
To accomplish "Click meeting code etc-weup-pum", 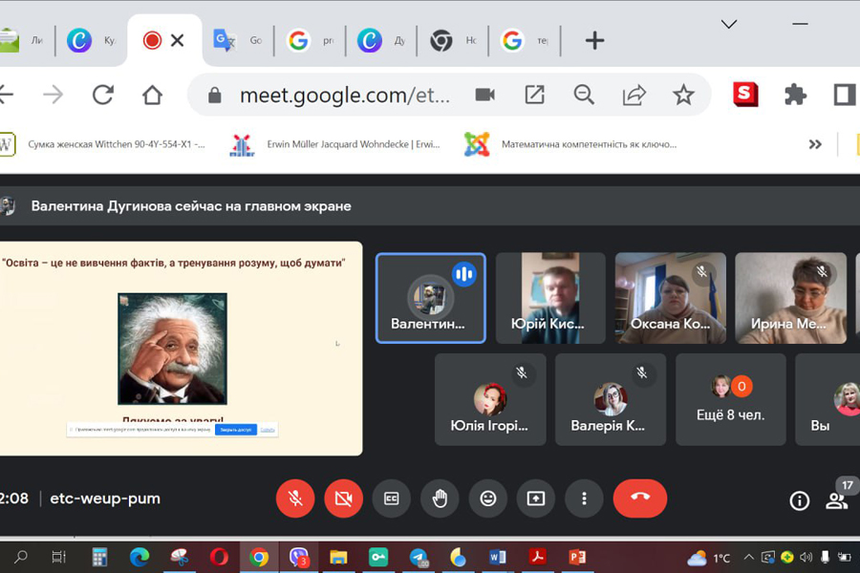I will [105, 499].
